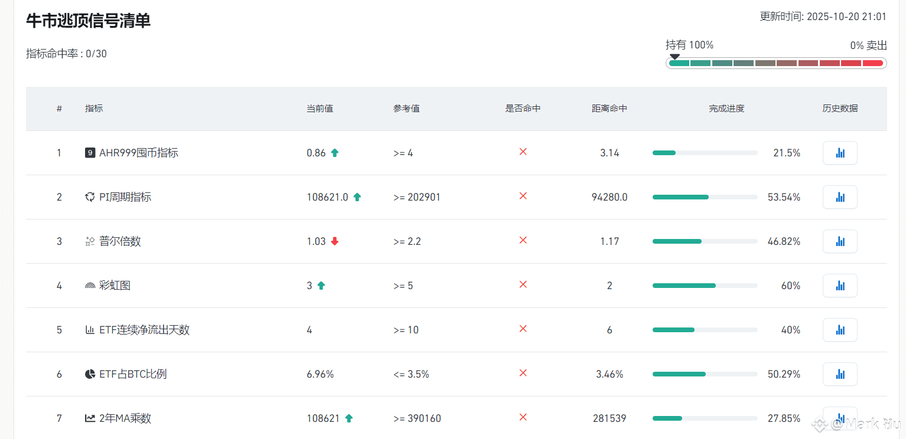Open history chart for PI周期指标
906x439 pixels.
840,197
